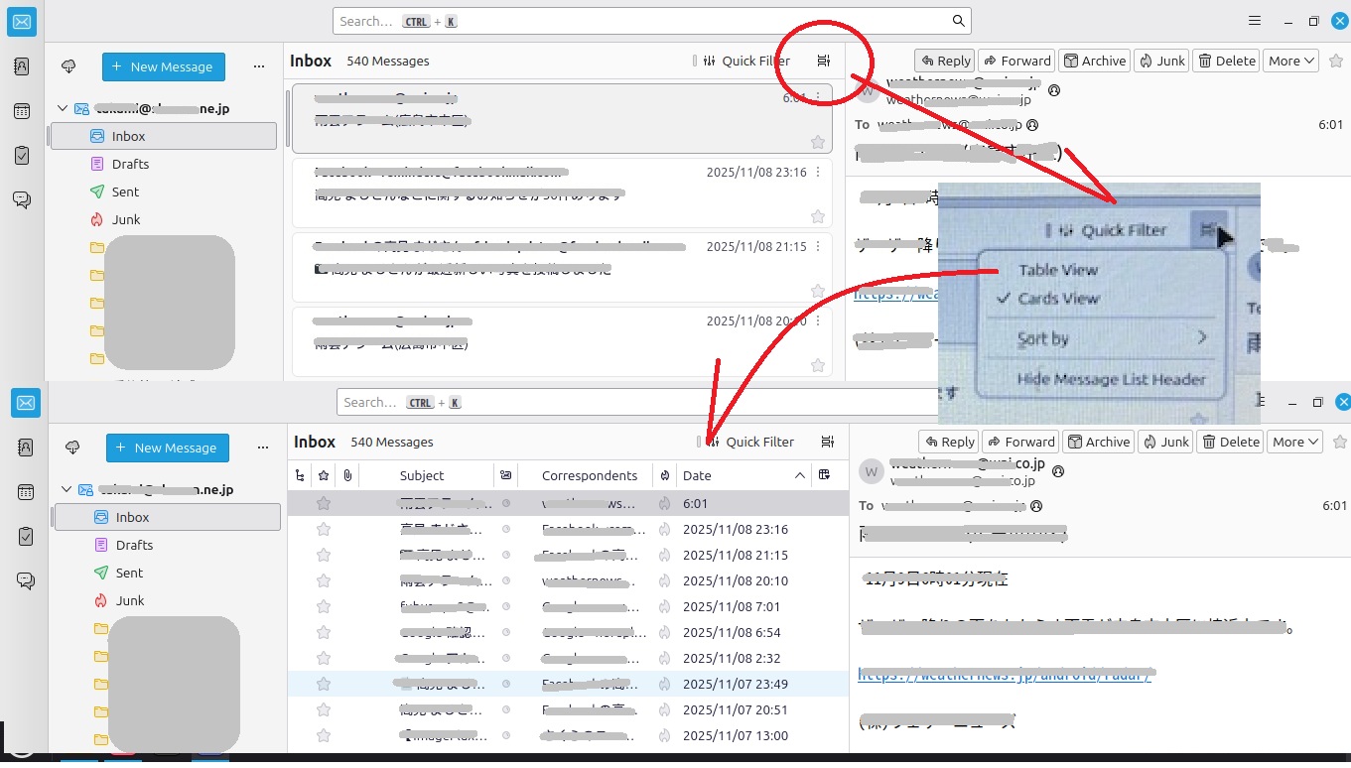The image size is (1351, 768).
Task: Click the paperclip attachment column header
Action: (x=347, y=476)
